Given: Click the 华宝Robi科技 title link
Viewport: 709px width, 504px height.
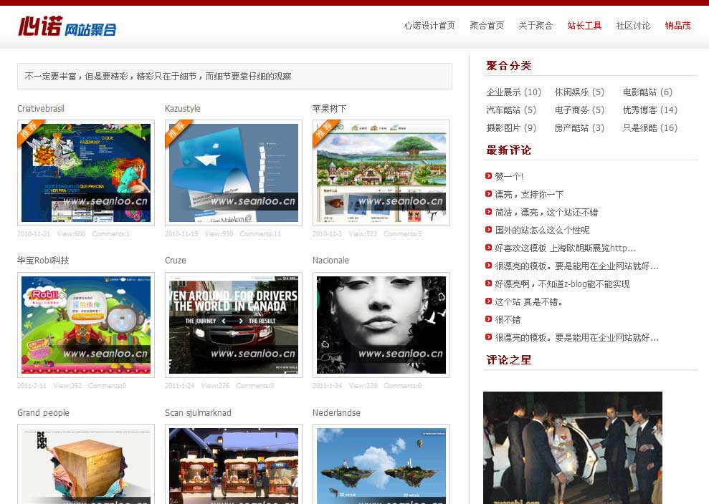Looking at the screenshot, I should tap(43, 261).
